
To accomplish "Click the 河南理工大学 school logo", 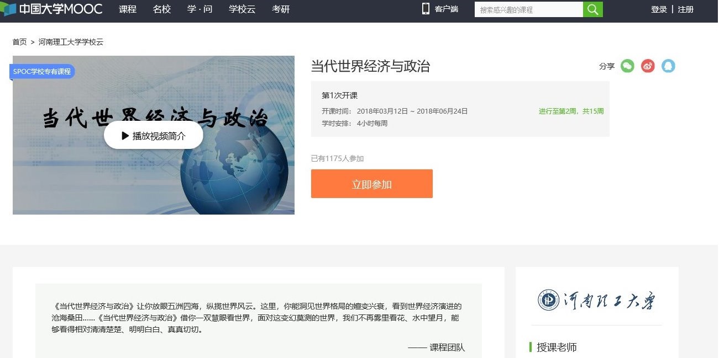I will 596,300.
